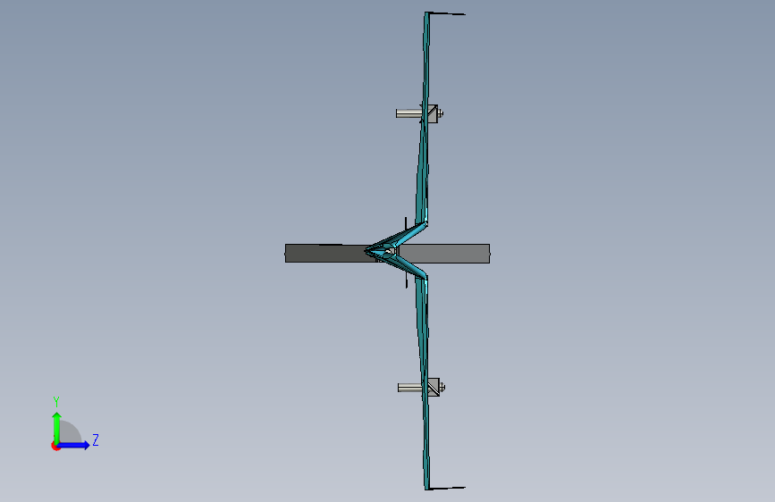Select the lower teal blade
775x502 pixels.
424,383
